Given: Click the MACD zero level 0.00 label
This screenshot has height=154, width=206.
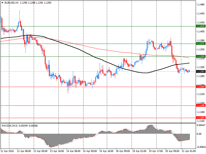Looking at the screenshot, I should pos(199,134).
